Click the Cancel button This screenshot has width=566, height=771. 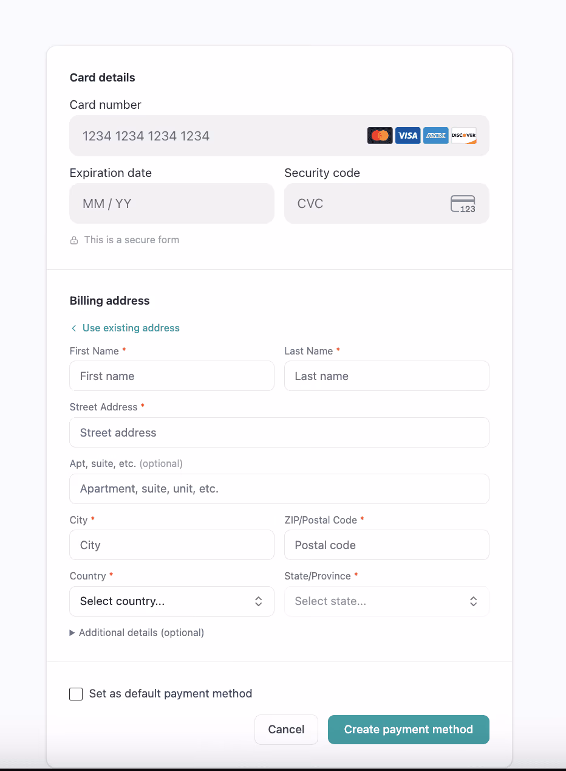286,730
